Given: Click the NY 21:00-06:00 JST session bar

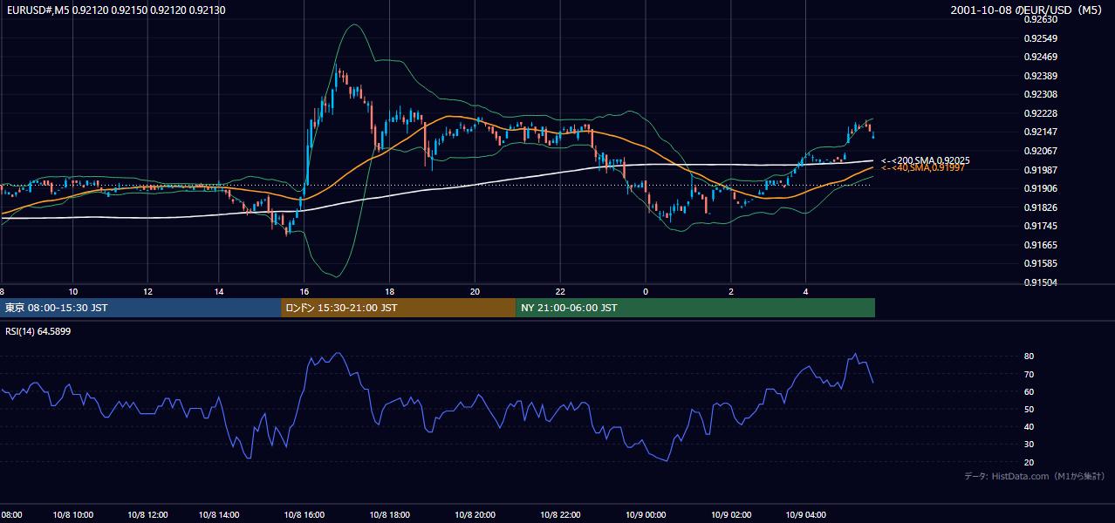Looking at the screenshot, I should 695,308.
